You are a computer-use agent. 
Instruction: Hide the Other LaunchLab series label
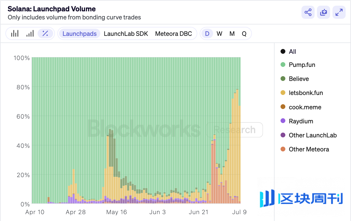(x=313, y=135)
